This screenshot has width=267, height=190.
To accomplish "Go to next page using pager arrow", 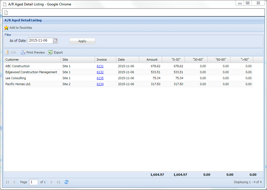I will (x=52, y=182).
